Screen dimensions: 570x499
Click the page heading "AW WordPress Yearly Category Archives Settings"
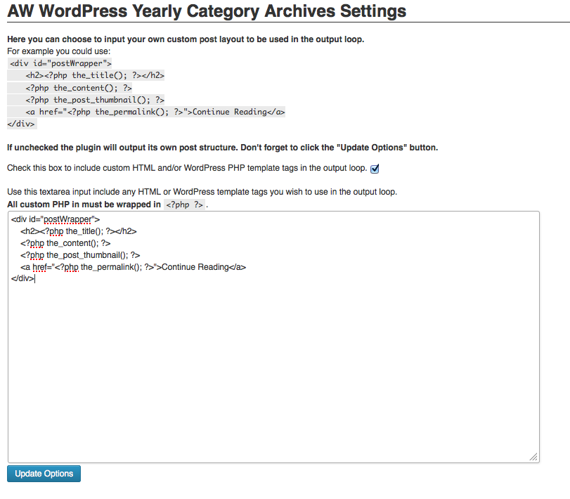(x=207, y=11)
